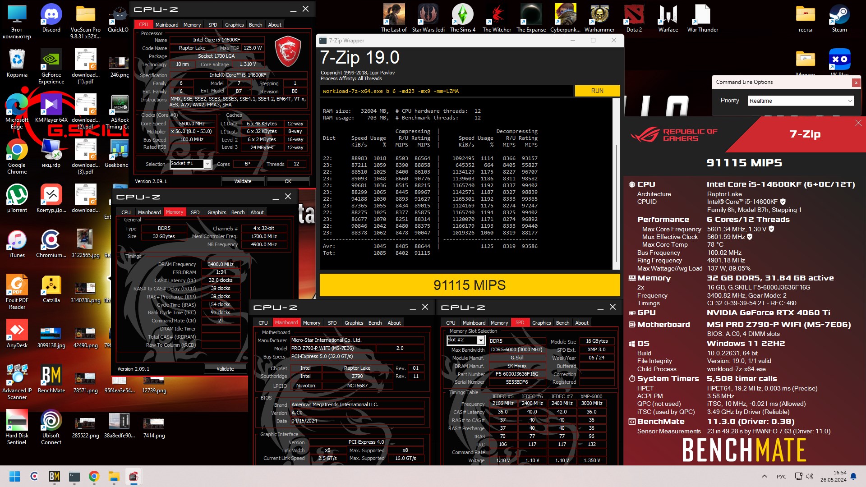866x487 pixels.
Task: Launch µTorrent desktop shortcut
Action: [17, 198]
